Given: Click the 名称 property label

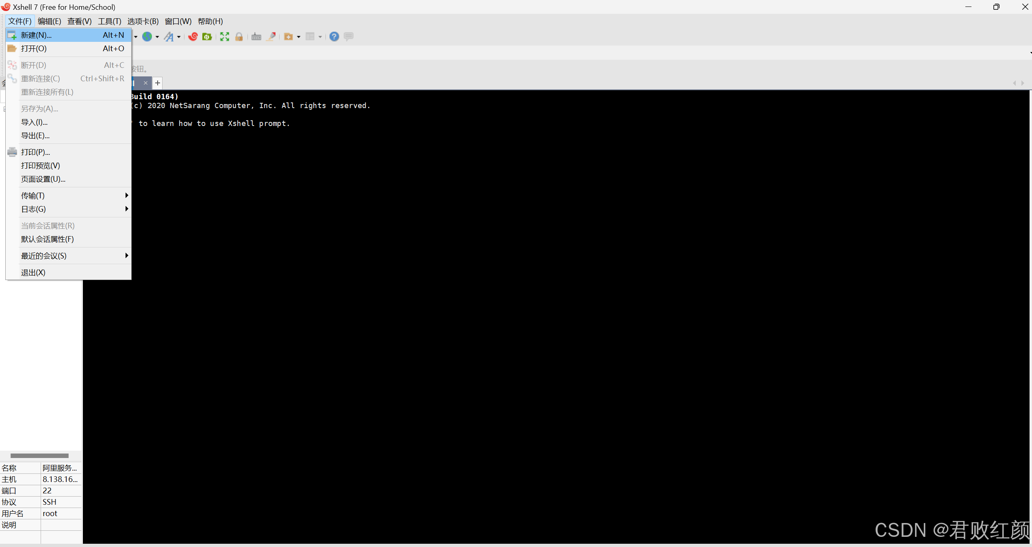Looking at the screenshot, I should pyautogui.click(x=9, y=468).
